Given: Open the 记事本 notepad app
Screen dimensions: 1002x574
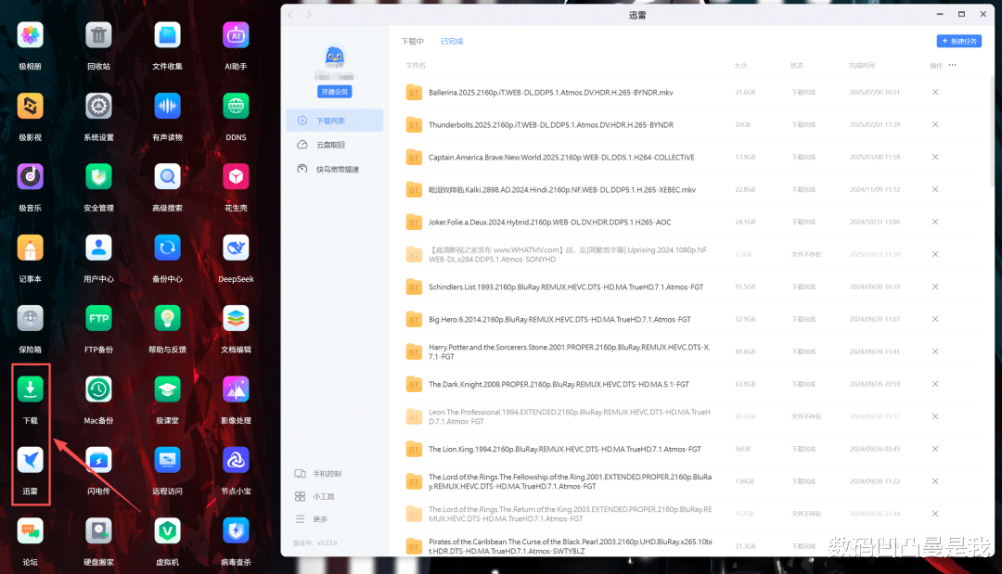Looking at the screenshot, I should click(x=30, y=248).
